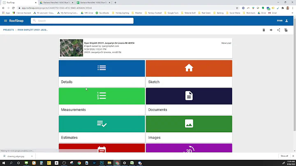This screenshot has height=166, width=296.
Task: Open Windows taskbar search
Action: pos(11,163)
